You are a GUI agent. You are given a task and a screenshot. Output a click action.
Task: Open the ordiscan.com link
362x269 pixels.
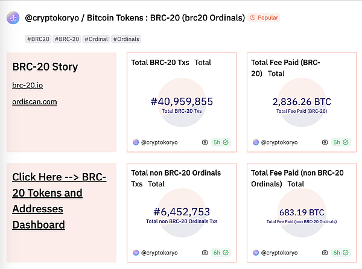point(34,101)
